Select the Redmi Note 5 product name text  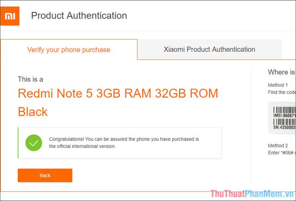click(118, 94)
